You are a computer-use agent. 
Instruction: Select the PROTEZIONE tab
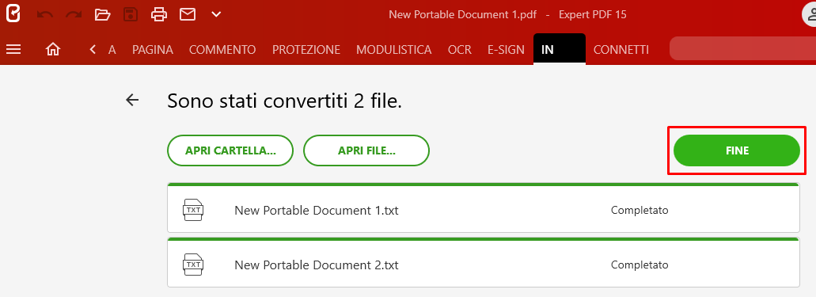(306, 50)
